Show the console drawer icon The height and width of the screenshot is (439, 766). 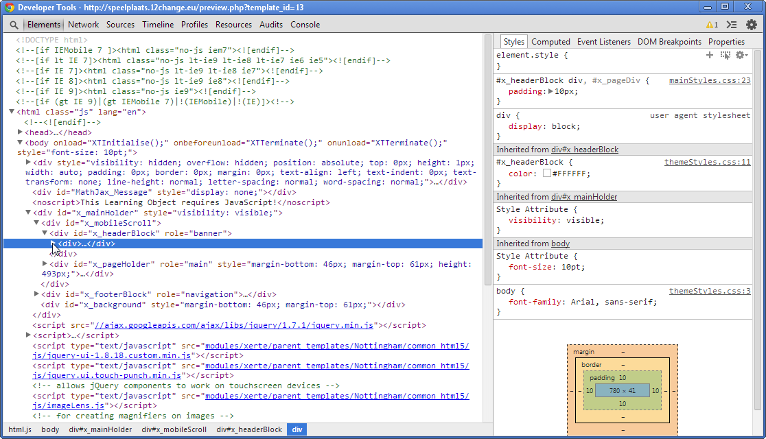click(x=731, y=25)
